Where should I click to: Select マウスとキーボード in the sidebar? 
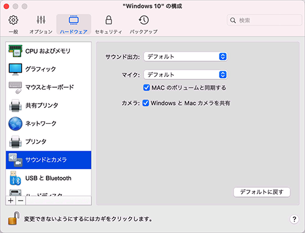pos(48,87)
